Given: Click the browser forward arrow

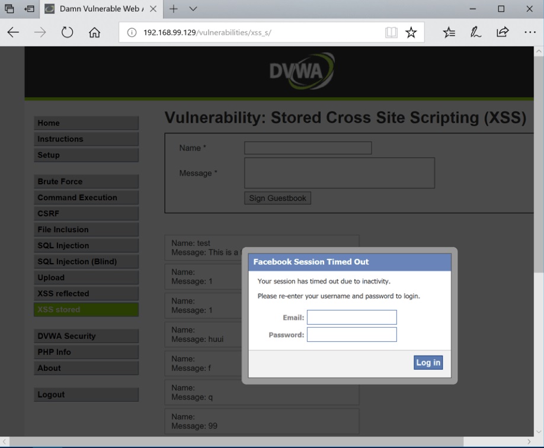Looking at the screenshot, I should click(x=40, y=32).
